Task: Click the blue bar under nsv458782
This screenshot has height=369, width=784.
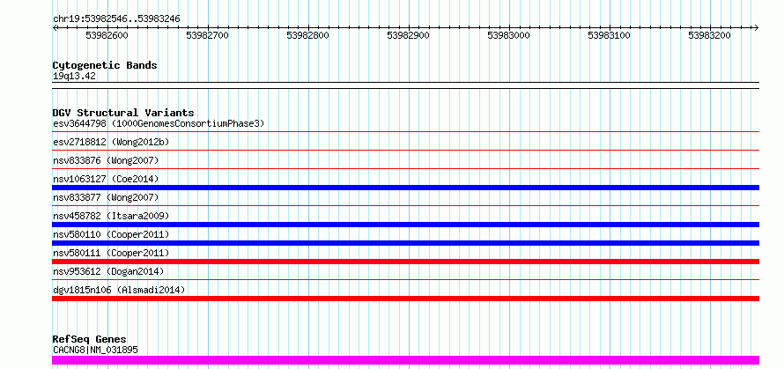Action: coord(405,225)
